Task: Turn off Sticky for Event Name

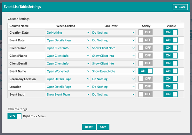Action: tap(145, 71)
